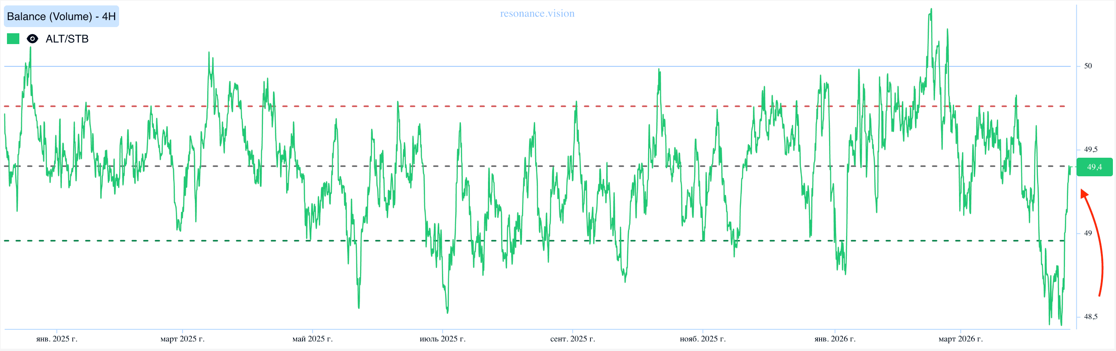Click the март 2025 г. date label

click(x=183, y=339)
